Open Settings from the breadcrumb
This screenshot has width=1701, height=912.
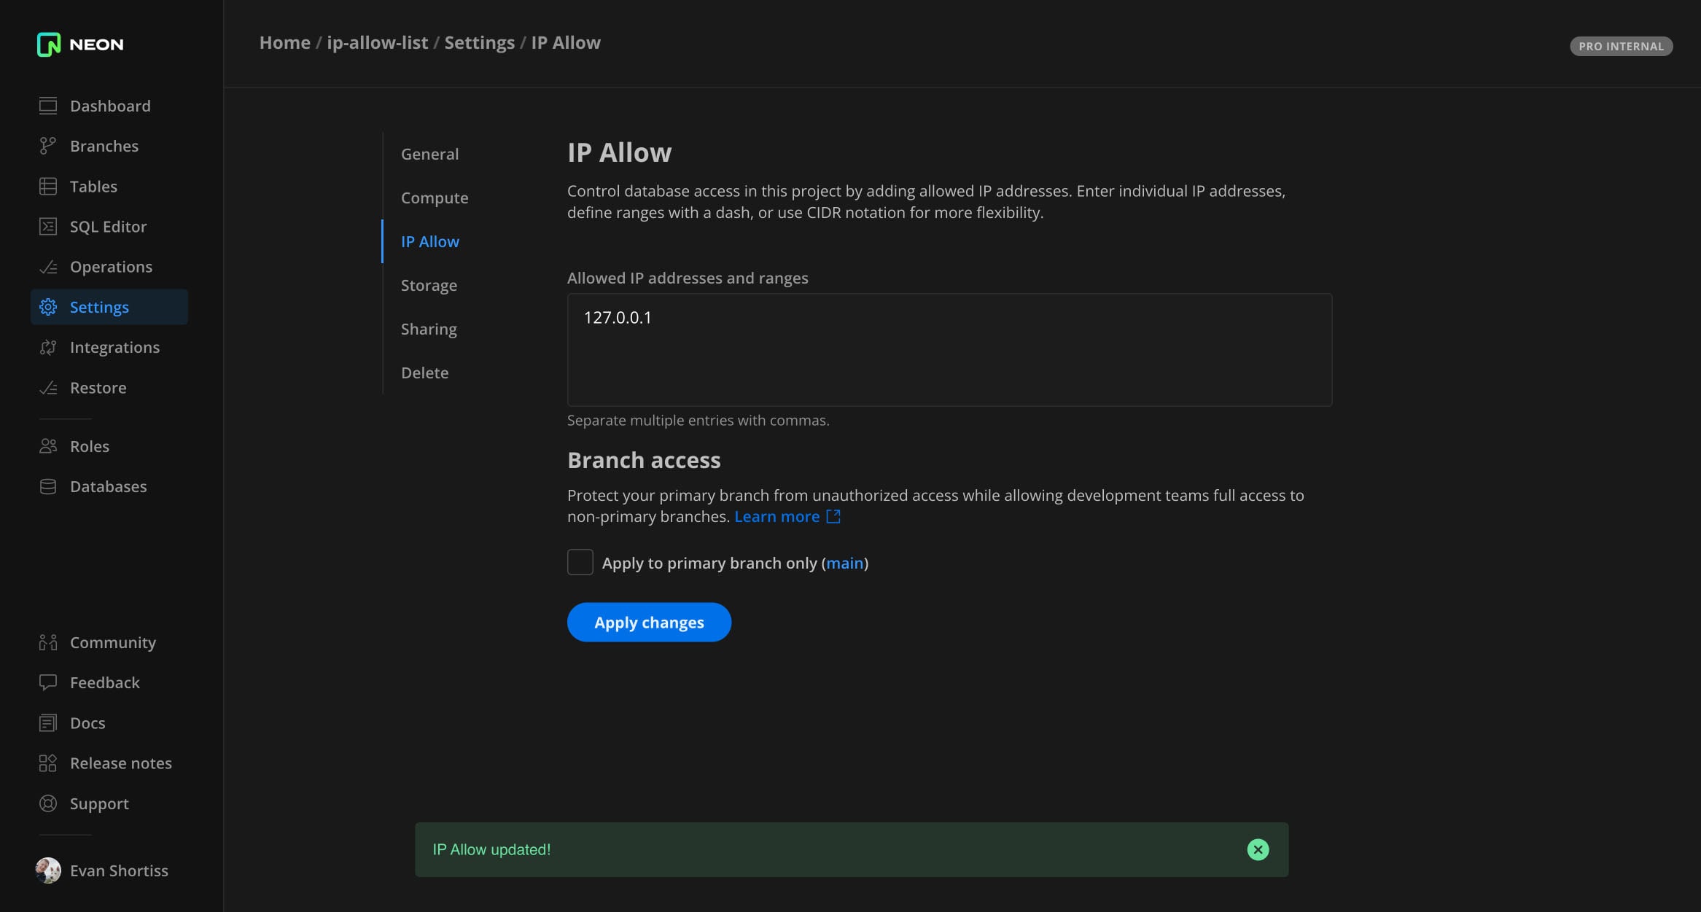pos(479,42)
